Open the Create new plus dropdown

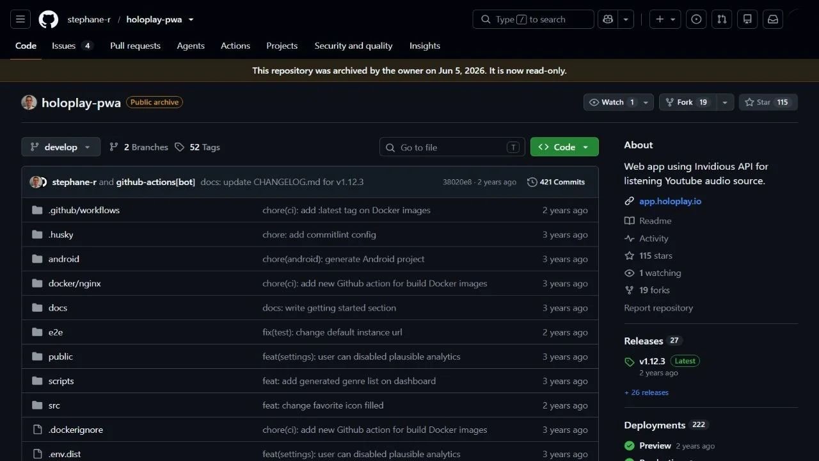[x=665, y=19]
